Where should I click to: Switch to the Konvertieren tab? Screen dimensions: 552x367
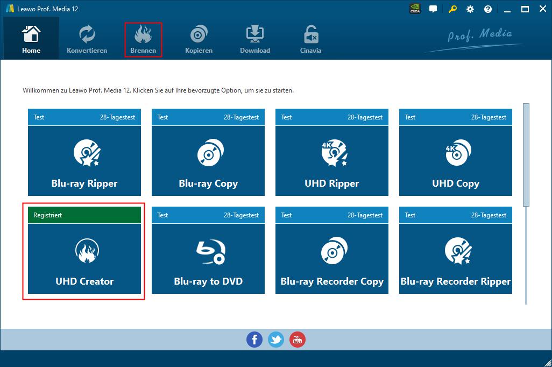(87, 40)
